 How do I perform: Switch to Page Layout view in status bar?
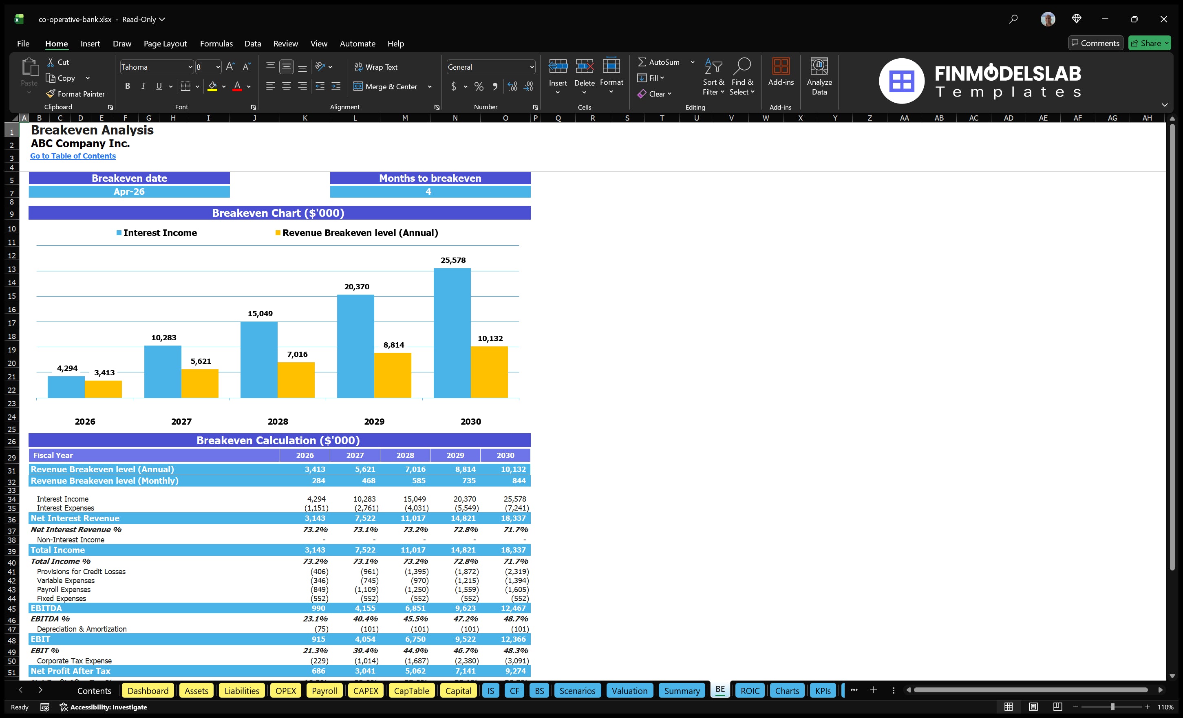click(x=1033, y=707)
